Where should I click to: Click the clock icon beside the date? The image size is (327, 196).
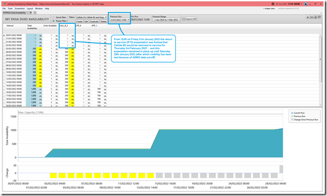point(273,4)
